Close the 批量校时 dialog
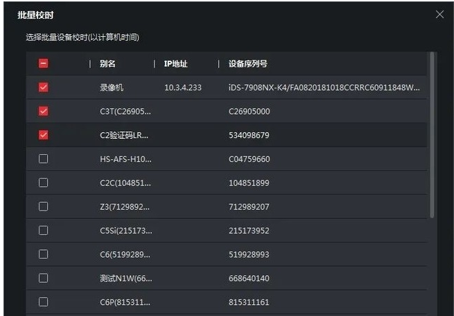 click(439, 15)
